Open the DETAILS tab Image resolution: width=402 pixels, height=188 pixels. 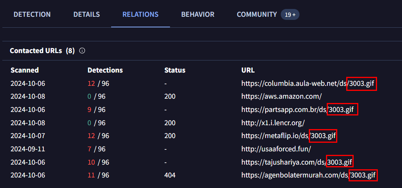[x=87, y=14]
